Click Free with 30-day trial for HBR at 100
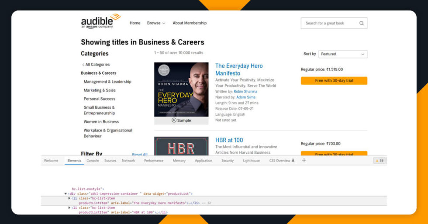 tap(334, 154)
